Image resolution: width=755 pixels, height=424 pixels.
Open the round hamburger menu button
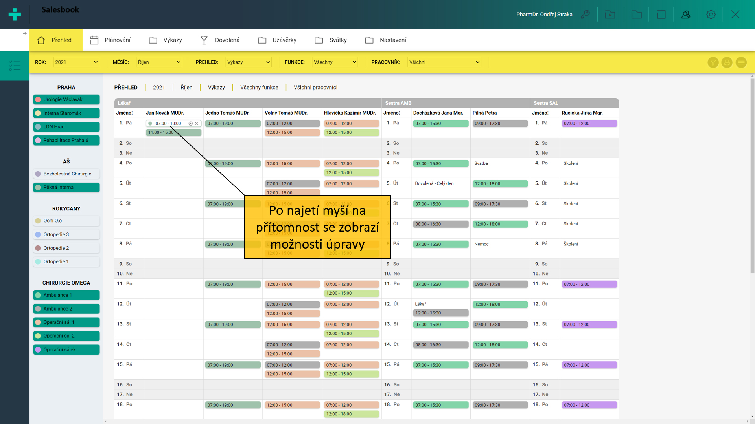click(741, 62)
